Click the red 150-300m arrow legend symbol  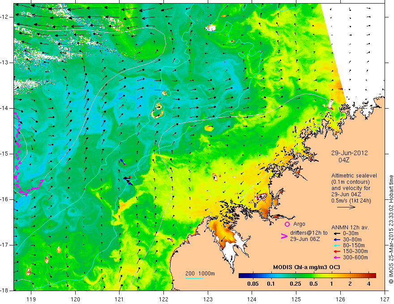click(337, 252)
